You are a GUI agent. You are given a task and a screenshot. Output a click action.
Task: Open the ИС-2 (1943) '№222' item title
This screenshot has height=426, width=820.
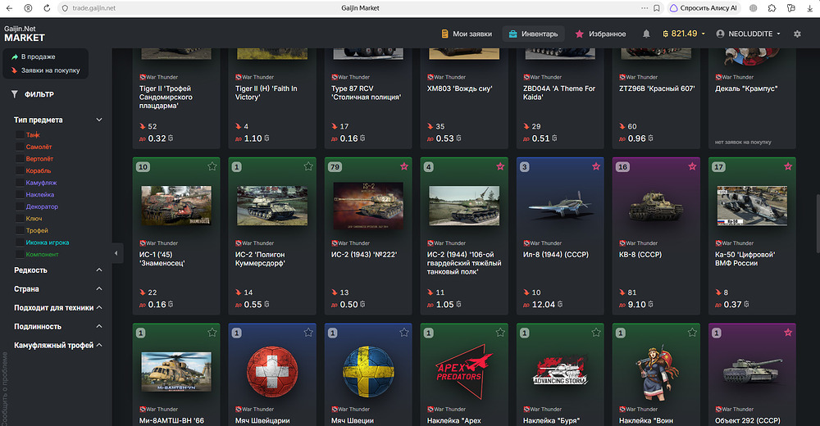(364, 255)
